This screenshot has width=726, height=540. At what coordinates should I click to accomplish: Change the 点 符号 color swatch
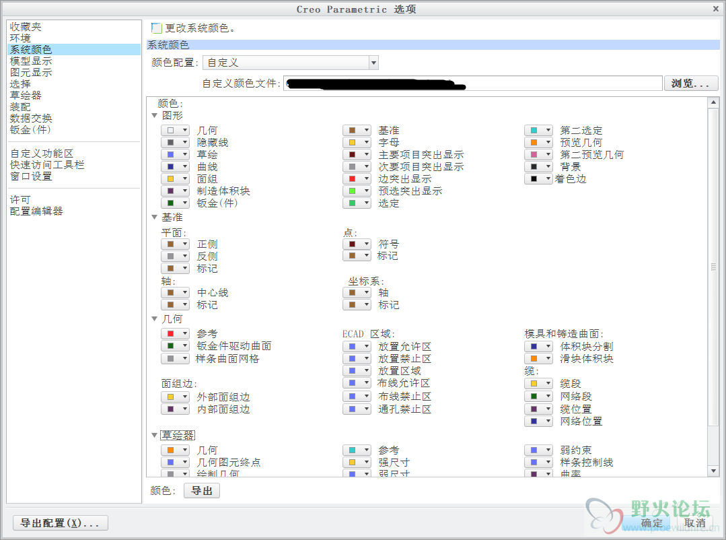point(357,244)
